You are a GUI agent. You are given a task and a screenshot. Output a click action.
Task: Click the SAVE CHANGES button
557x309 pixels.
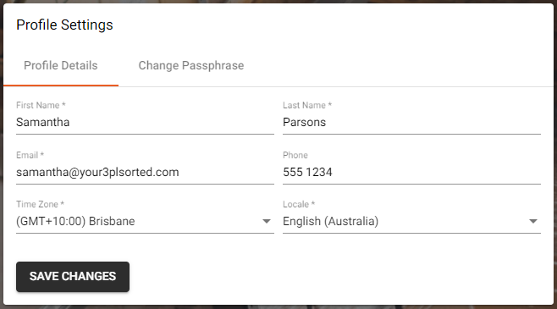(73, 277)
